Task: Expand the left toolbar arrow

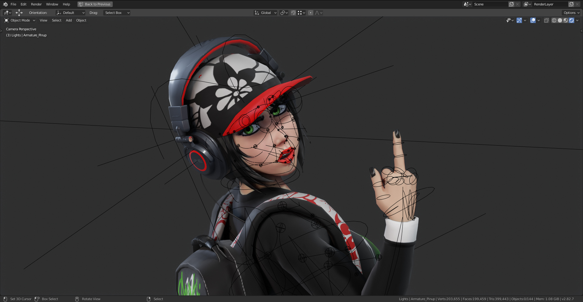Action: coord(1,31)
